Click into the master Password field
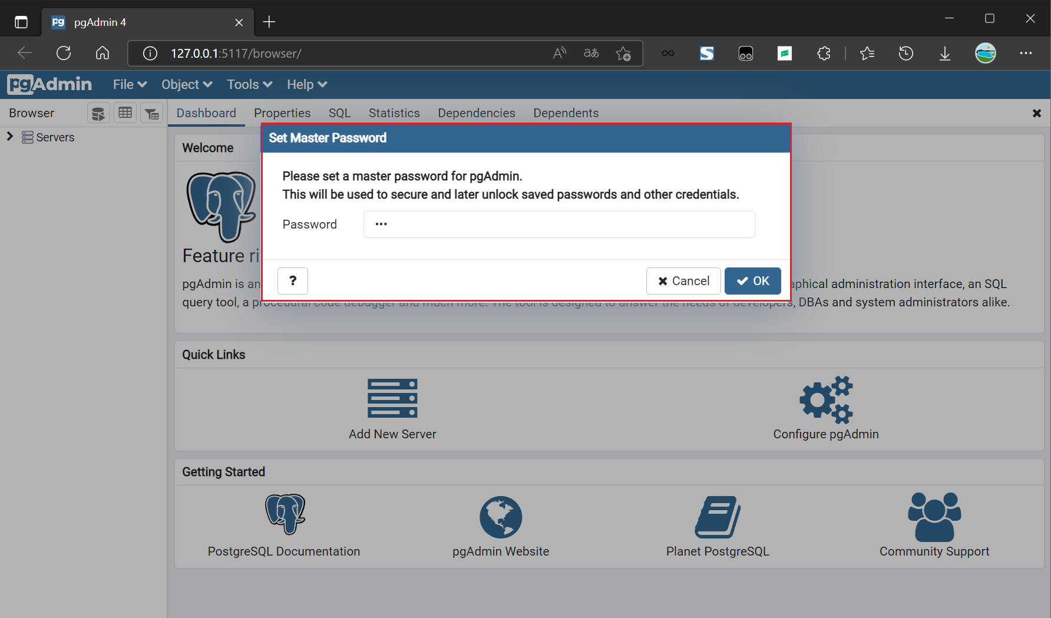Viewport: 1051px width, 618px height. click(x=559, y=224)
